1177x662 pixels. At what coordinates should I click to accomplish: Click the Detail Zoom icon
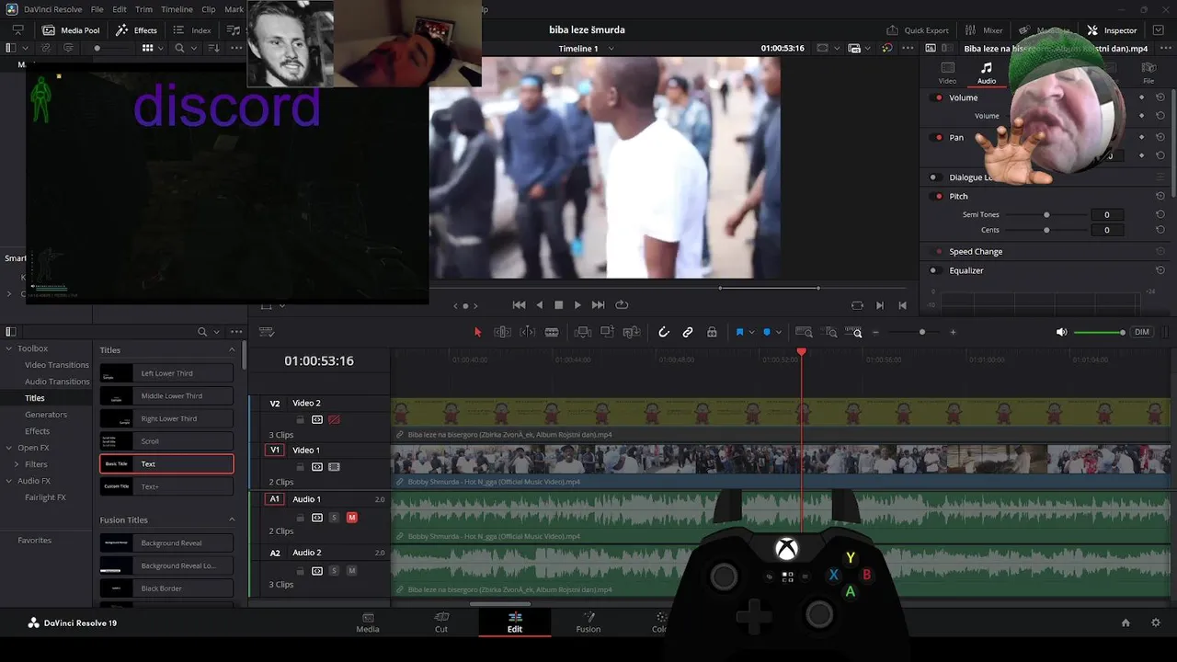pyautogui.click(x=830, y=332)
